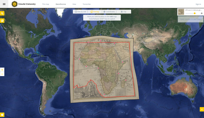Screen dimensions: 204x118
Task: Open the This map menu
Action: (x=45, y=4)
